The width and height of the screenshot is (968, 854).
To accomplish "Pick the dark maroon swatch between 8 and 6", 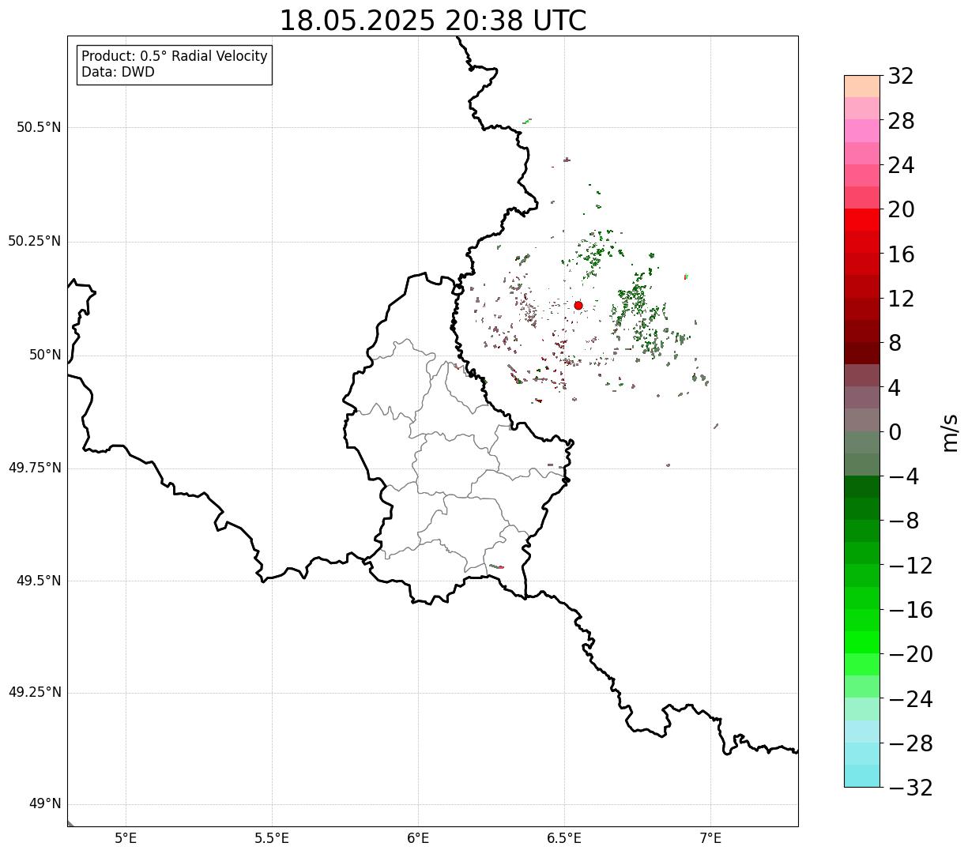I will coord(862,353).
